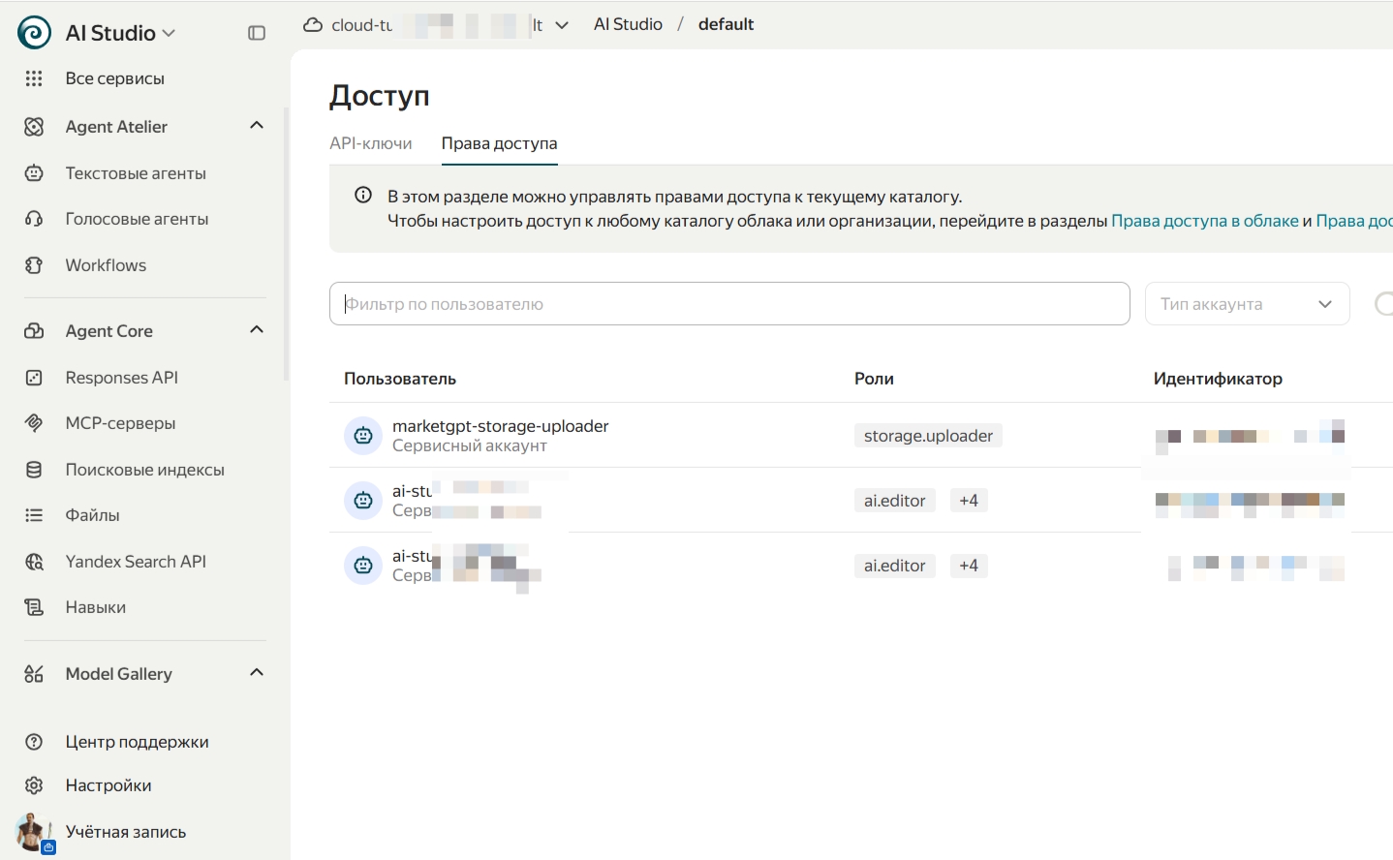Open the AI Studio service dropdown
The width and height of the screenshot is (1393, 860).
pyautogui.click(x=121, y=33)
